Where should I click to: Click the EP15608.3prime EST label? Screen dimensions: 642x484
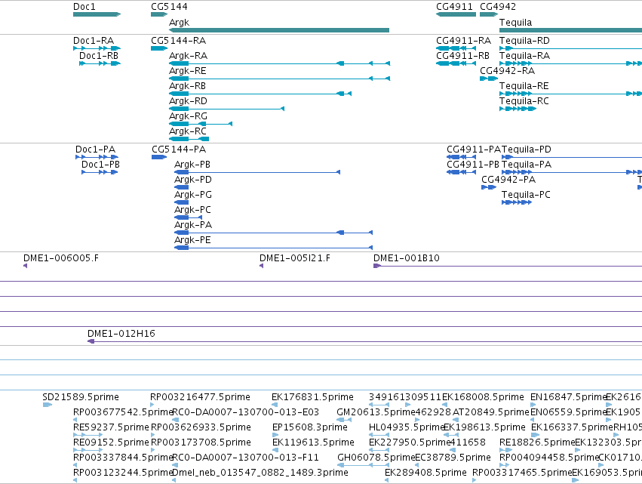coord(310,427)
